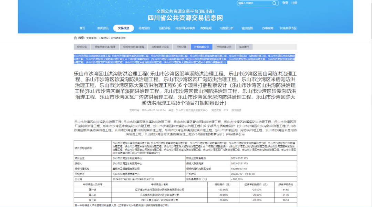Click the home icon in breadcrumb

click(75, 38)
